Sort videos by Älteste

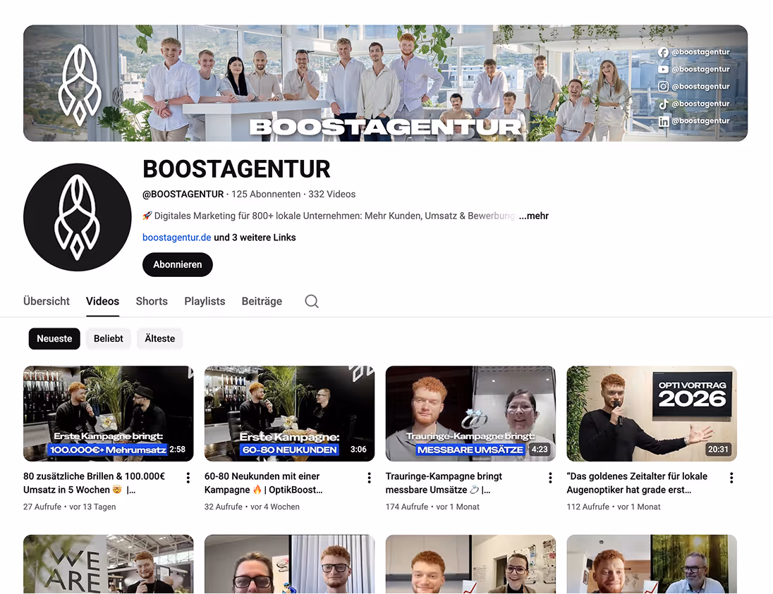pyautogui.click(x=159, y=339)
